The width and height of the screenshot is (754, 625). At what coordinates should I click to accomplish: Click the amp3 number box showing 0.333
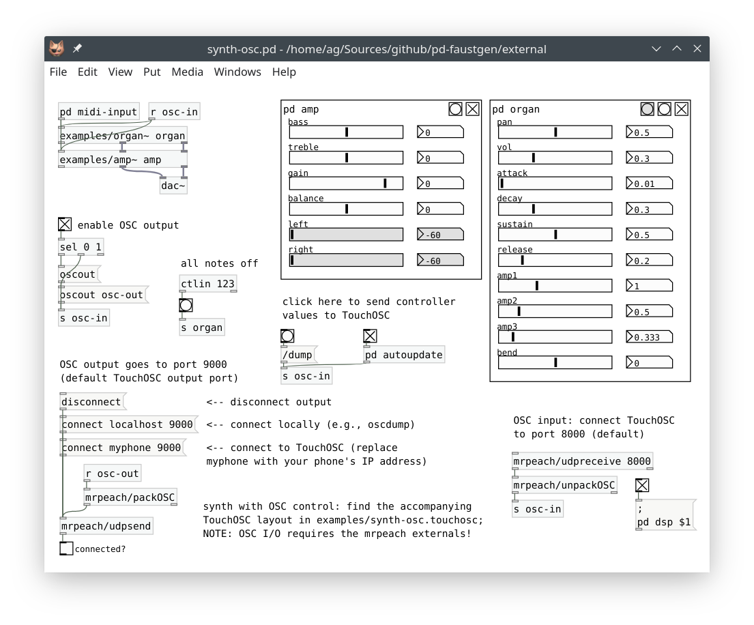(x=649, y=337)
